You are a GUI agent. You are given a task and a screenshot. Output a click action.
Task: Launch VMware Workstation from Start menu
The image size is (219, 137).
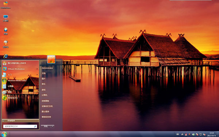pos(16,69)
